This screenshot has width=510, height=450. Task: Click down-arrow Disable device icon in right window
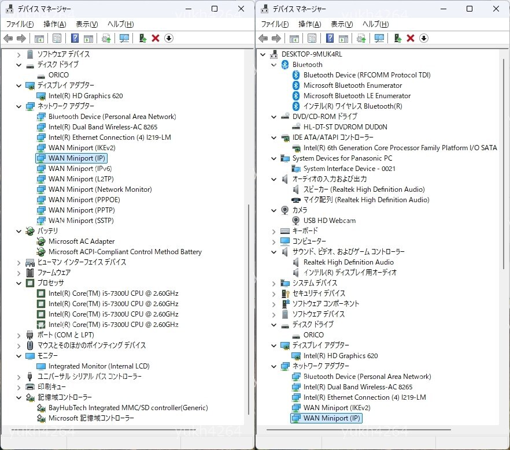(423, 38)
